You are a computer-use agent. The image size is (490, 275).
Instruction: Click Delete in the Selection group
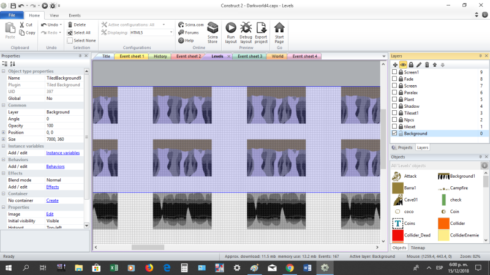tap(77, 24)
